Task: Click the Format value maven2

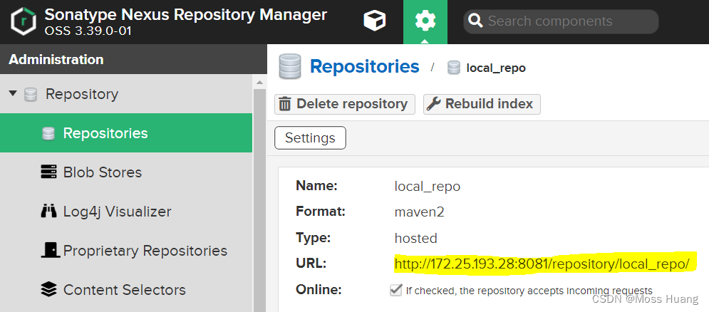Action: coord(419,212)
